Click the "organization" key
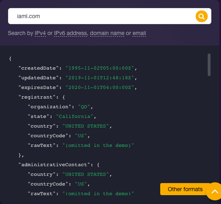221x204 pixels. [x=50, y=107]
